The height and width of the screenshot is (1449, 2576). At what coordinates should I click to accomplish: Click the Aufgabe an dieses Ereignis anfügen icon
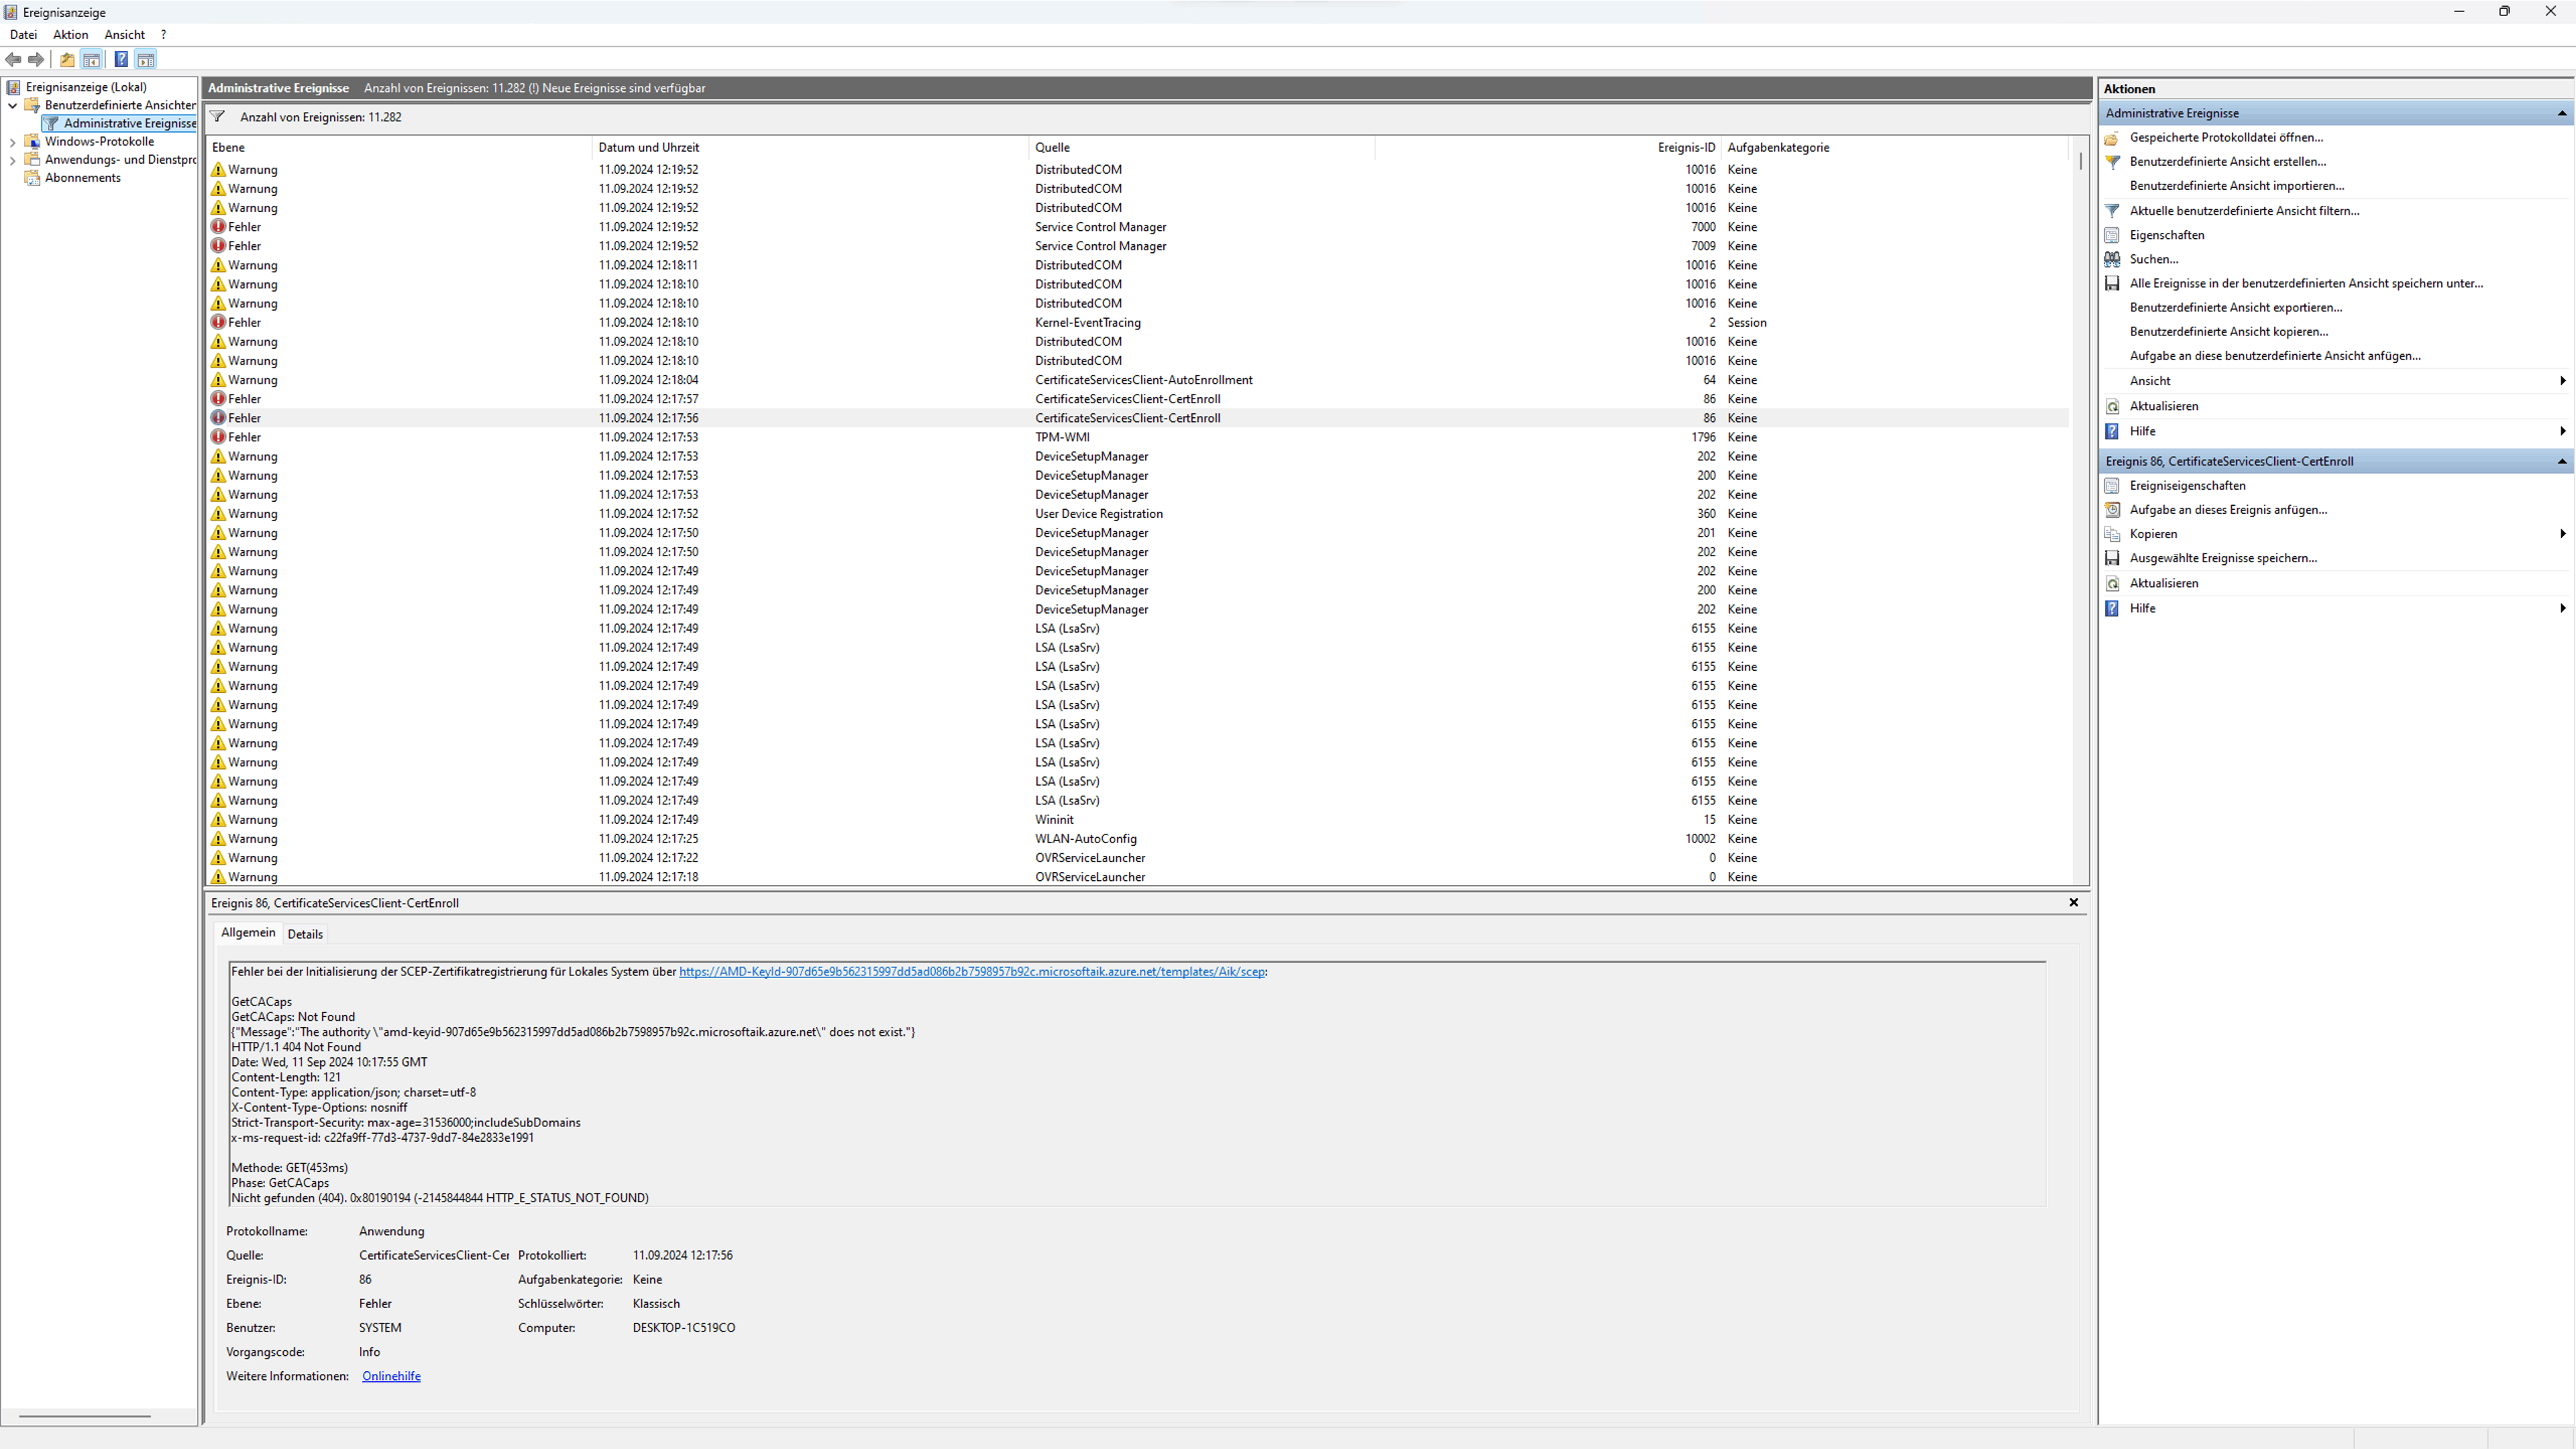2112,510
